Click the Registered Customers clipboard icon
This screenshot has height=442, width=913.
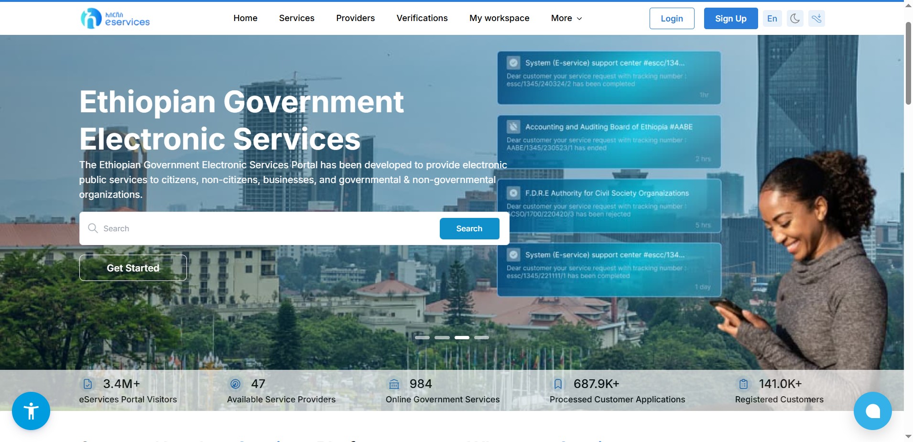point(743,384)
